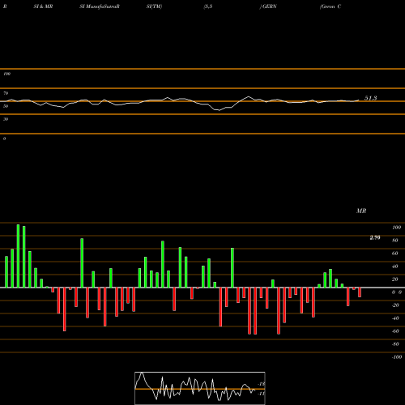Click the last red bar in MR histogram
405x405 pixels.
pyautogui.click(x=360, y=292)
